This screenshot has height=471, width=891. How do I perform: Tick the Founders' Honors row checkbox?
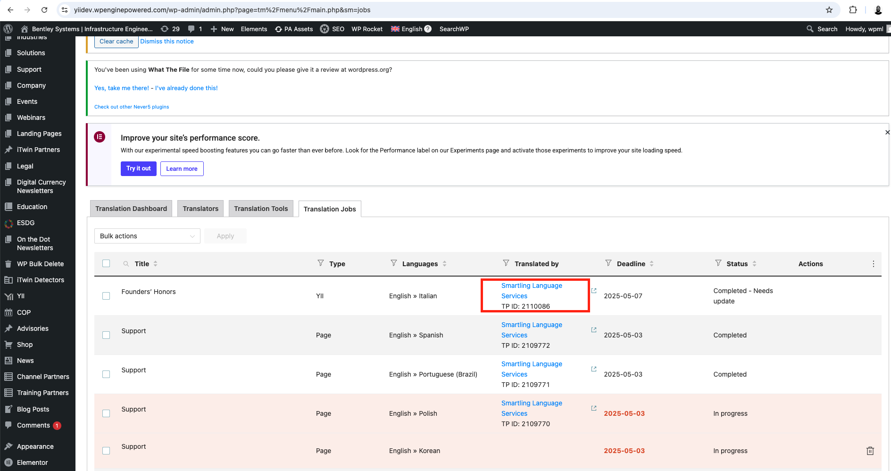[106, 296]
